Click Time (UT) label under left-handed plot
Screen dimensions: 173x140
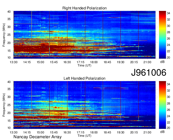(84, 136)
